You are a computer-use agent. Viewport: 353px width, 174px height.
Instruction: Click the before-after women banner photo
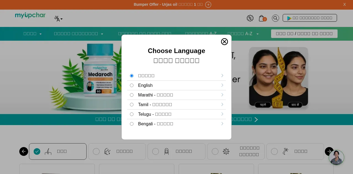(279, 78)
